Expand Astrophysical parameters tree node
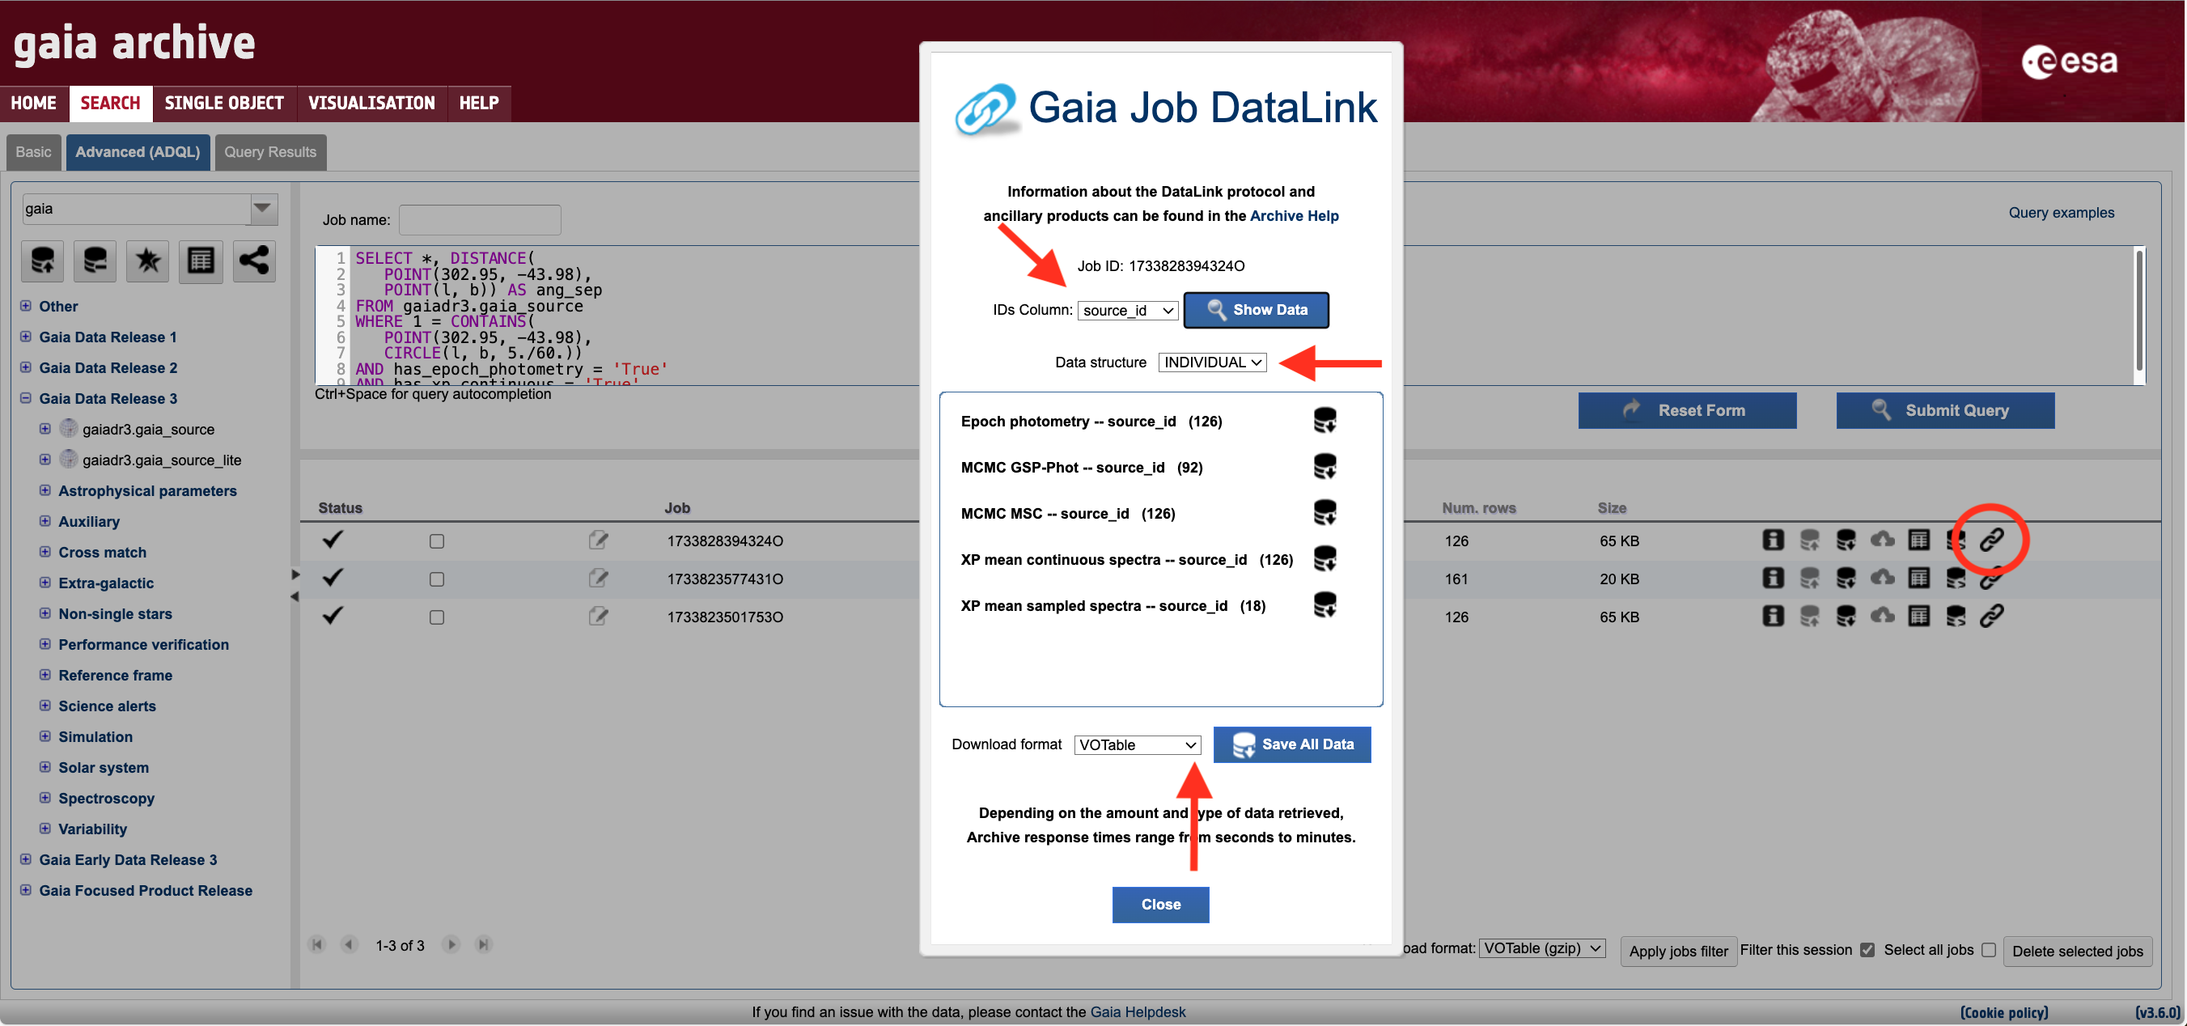Viewport: 2187px width, 1026px height. click(45, 490)
